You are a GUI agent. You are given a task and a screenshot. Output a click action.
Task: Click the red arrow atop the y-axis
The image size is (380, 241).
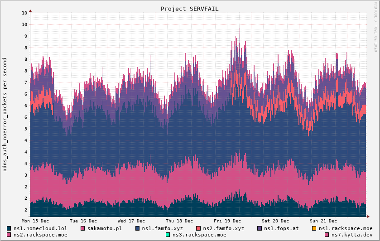tap(30, 10)
